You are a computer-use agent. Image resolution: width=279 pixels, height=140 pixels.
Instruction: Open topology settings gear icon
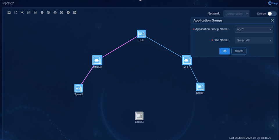pyautogui.click(x=55, y=12)
